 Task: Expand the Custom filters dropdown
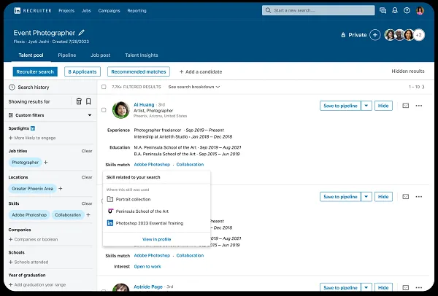[x=90, y=115]
